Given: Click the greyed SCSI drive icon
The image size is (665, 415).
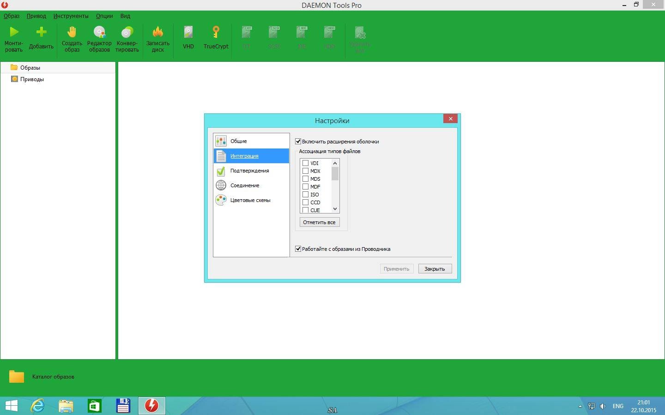Looking at the screenshot, I should click(274, 32).
